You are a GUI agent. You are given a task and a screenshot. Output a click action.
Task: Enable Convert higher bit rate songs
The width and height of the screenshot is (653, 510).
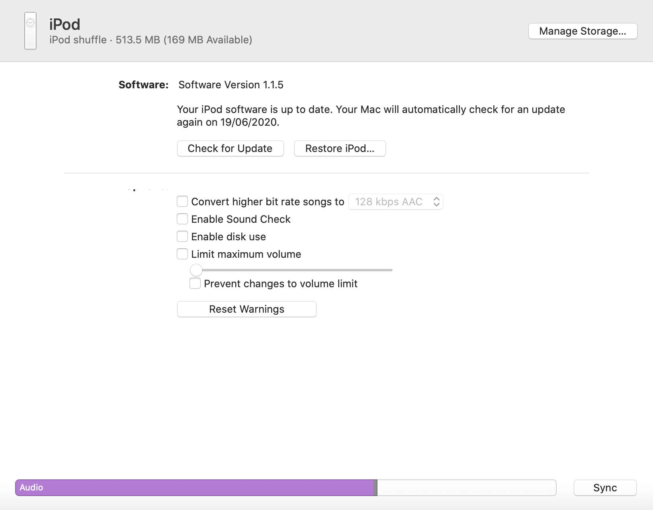pos(182,201)
